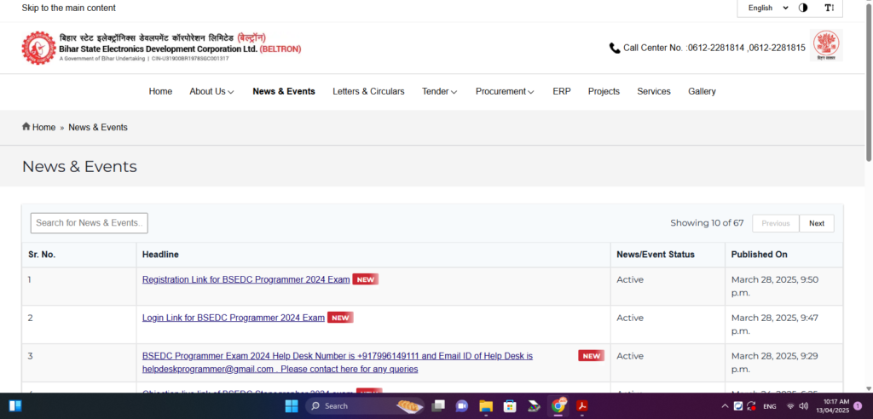
Task: Open the News & Events menu item
Action: (x=284, y=91)
